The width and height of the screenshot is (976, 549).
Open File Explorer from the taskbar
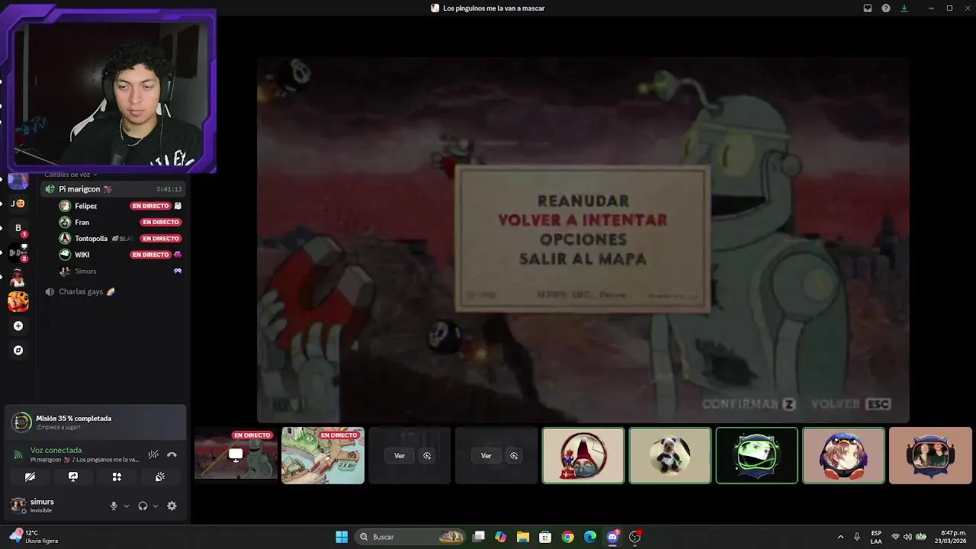523,537
